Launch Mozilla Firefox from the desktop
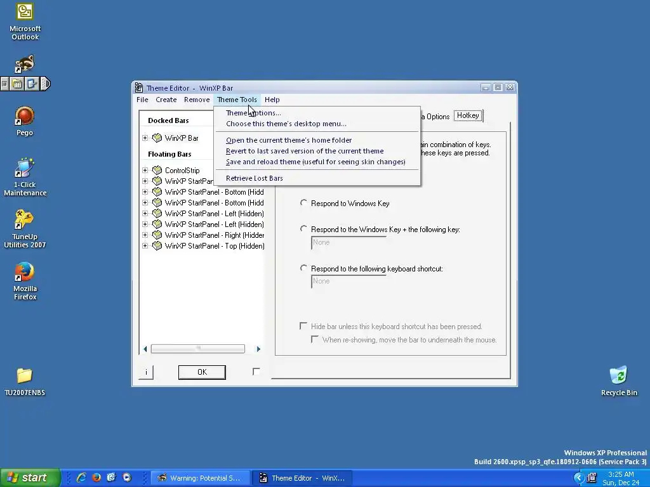650x487 pixels. (x=25, y=281)
